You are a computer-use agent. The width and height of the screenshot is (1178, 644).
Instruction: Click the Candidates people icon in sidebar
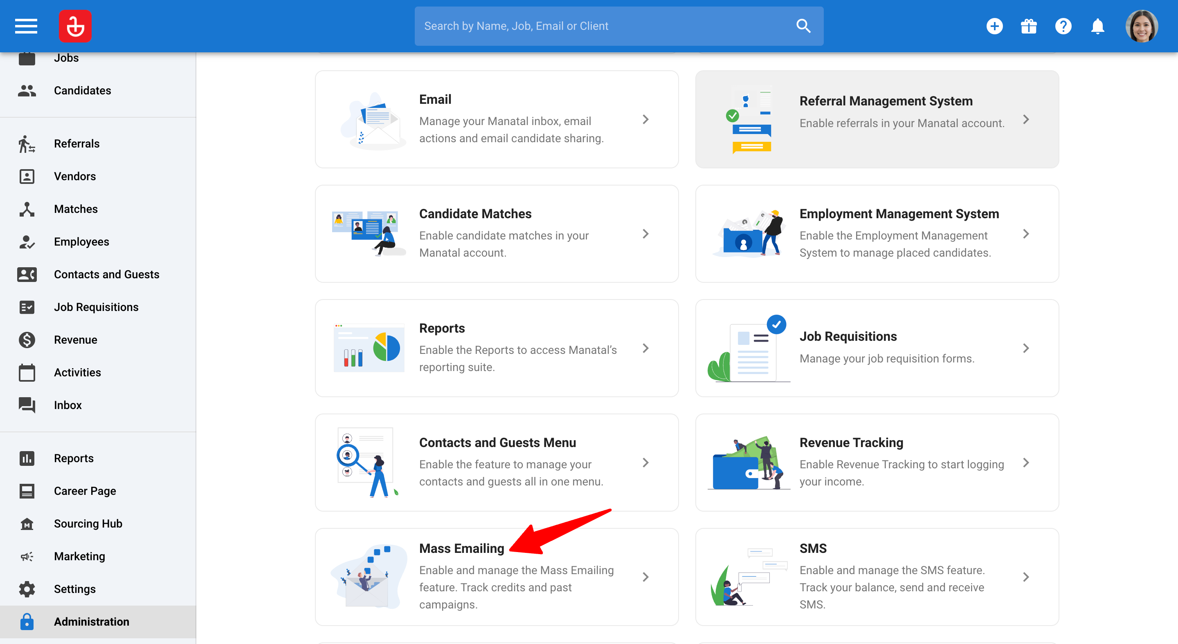[27, 90]
